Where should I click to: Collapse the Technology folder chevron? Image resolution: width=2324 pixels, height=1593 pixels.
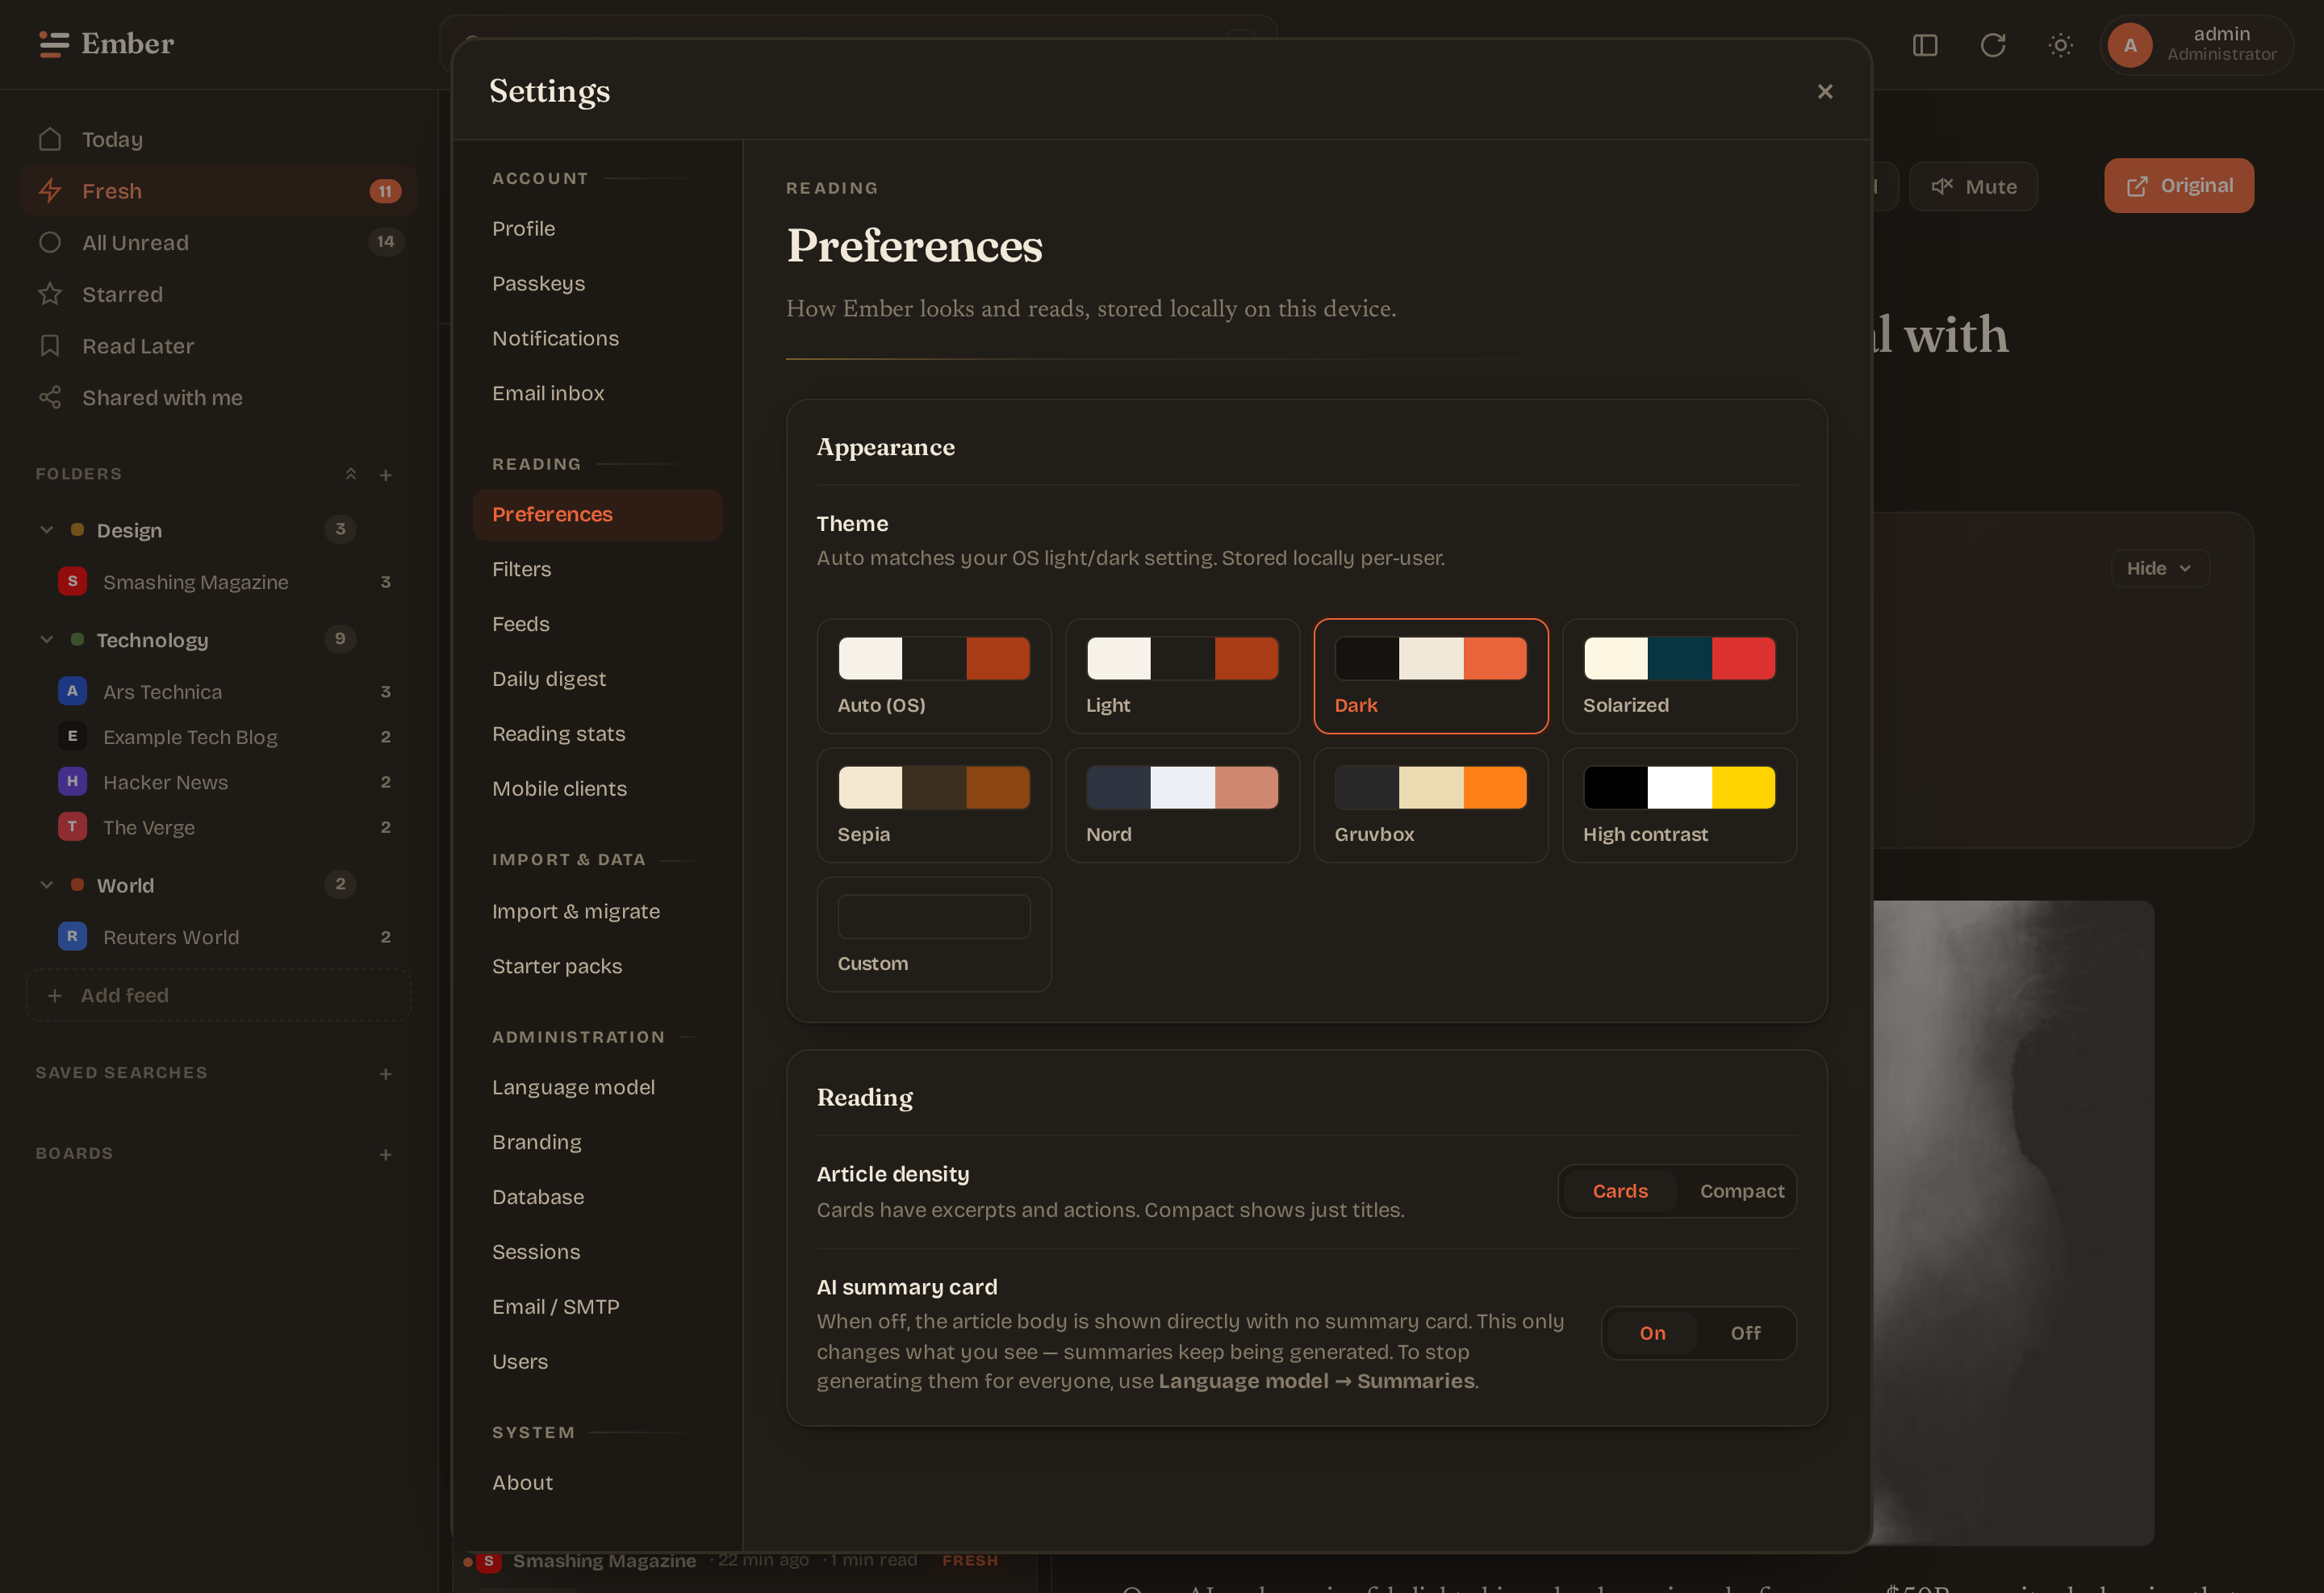[46, 640]
